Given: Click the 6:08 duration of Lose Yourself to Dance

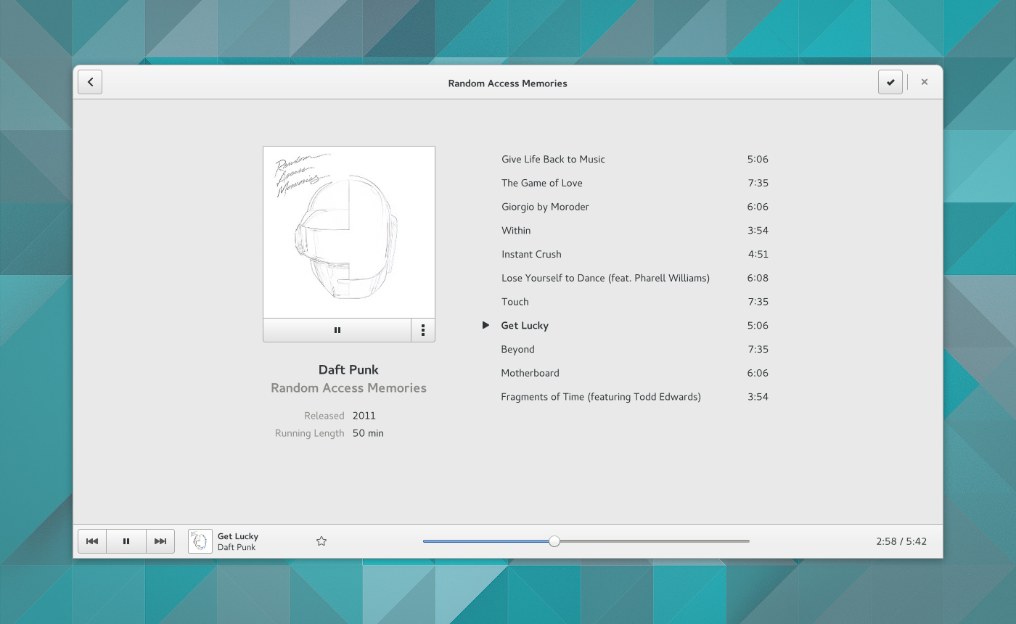Looking at the screenshot, I should pyautogui.click(x=758, y=278).
